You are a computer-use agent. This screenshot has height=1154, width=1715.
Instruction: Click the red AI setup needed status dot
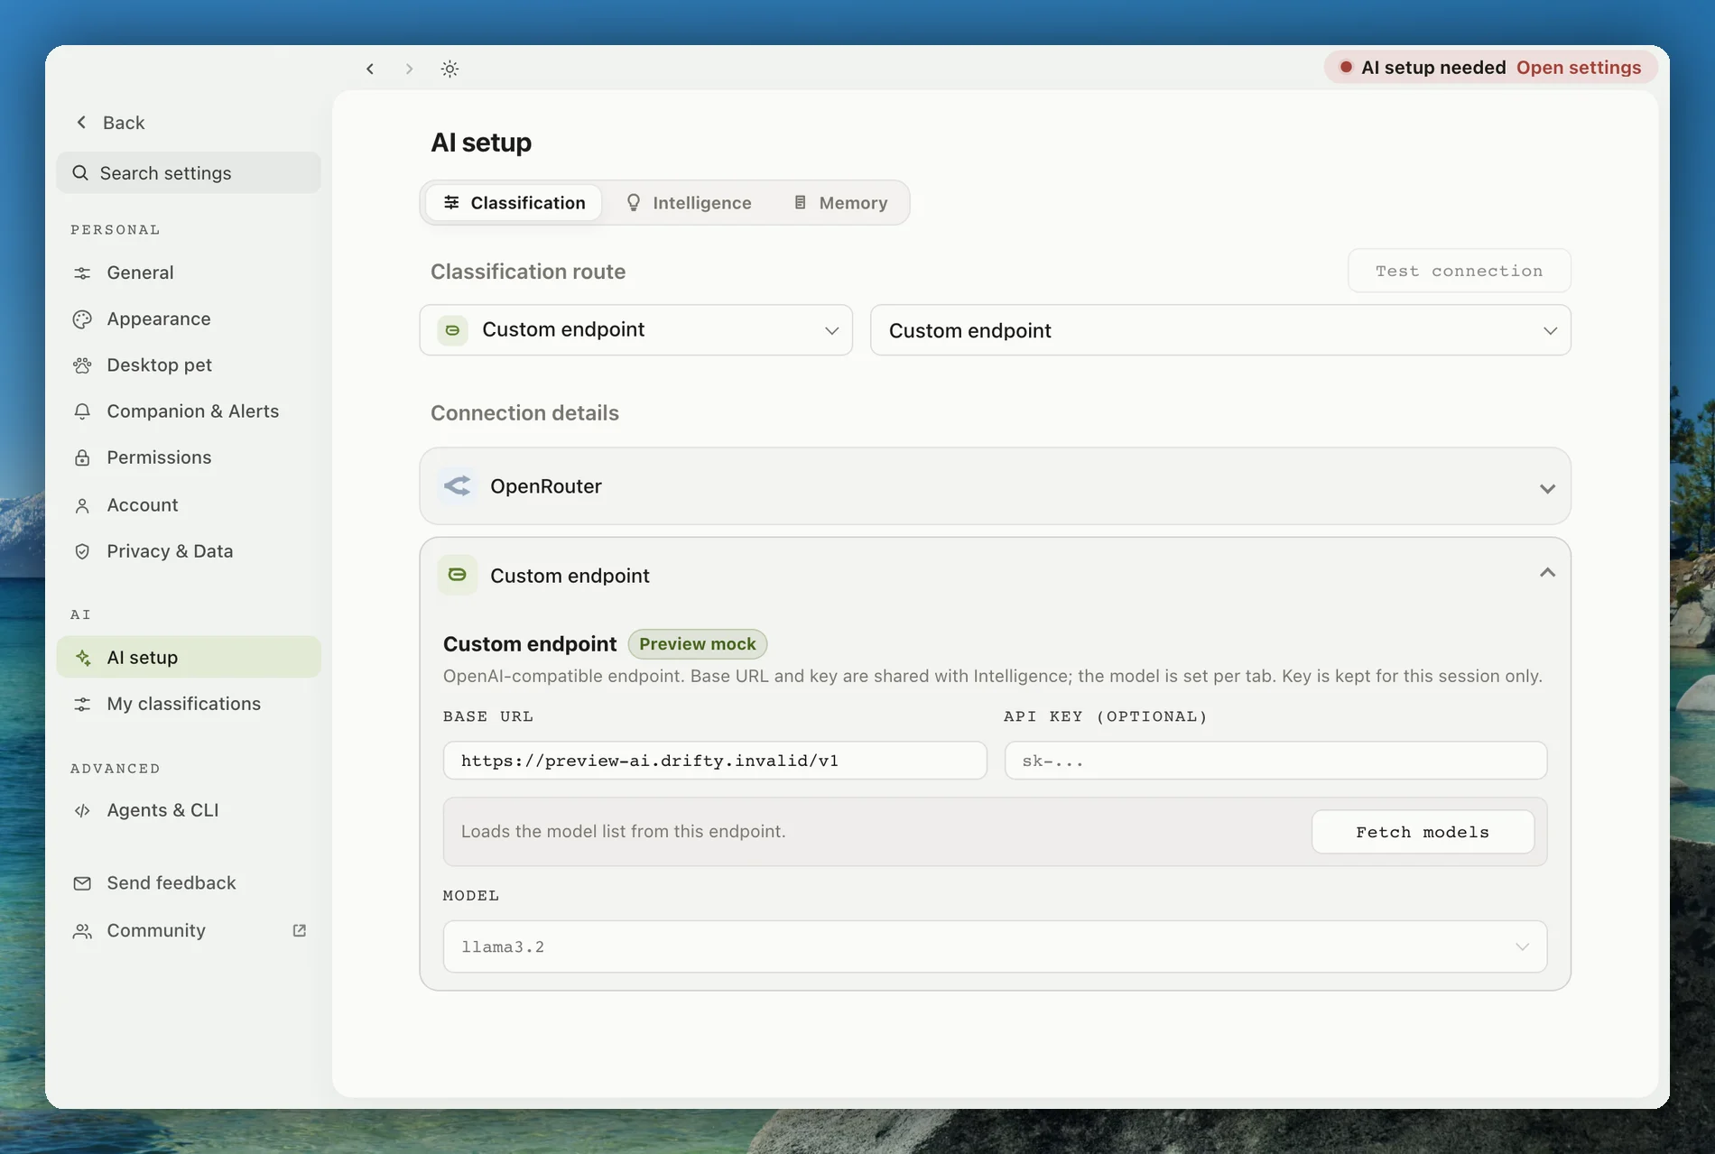click(1346, 67)
